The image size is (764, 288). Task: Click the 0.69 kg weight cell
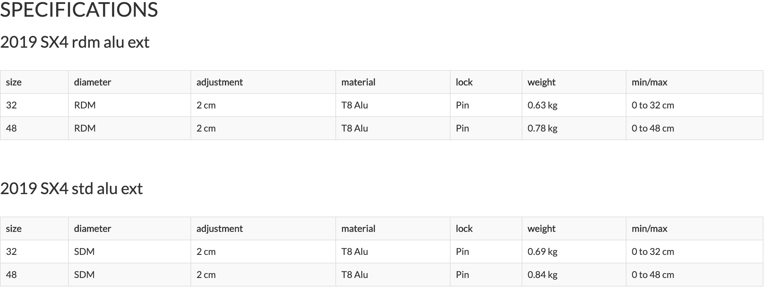pyautogui.click(x=542, y=252)
